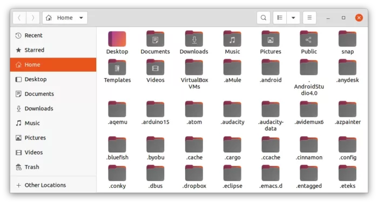Select Recent in the sidebar

(x=53, y=36)
